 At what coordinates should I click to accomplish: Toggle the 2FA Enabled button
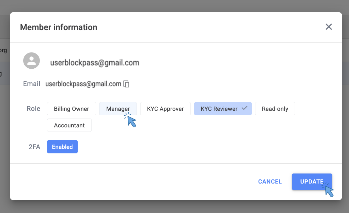62,147
